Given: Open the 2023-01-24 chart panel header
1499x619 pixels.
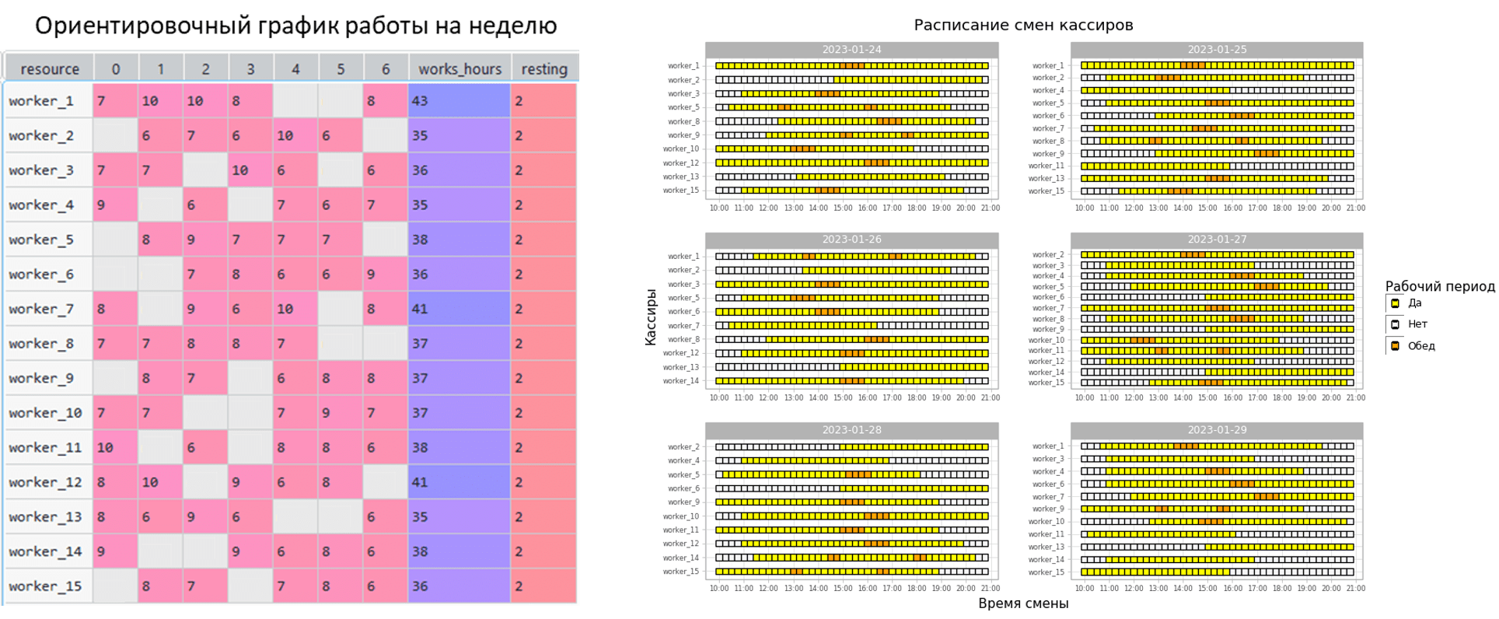Looking at the screenshot, I should point(851,49).
